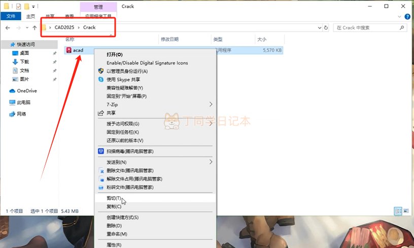Open 图片 in the navigation pane

24,79
